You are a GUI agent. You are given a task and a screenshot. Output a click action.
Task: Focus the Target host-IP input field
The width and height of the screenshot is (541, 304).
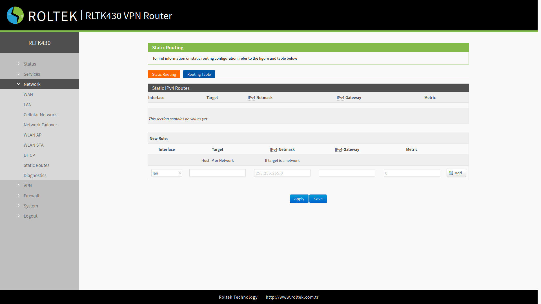click(x=218, y=173)
